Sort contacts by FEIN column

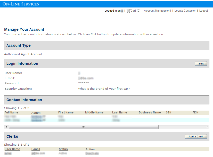pos(195,113)
